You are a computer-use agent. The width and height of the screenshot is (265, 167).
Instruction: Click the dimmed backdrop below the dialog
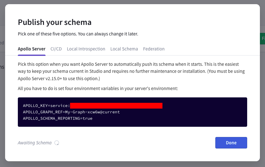pos(132,164)
